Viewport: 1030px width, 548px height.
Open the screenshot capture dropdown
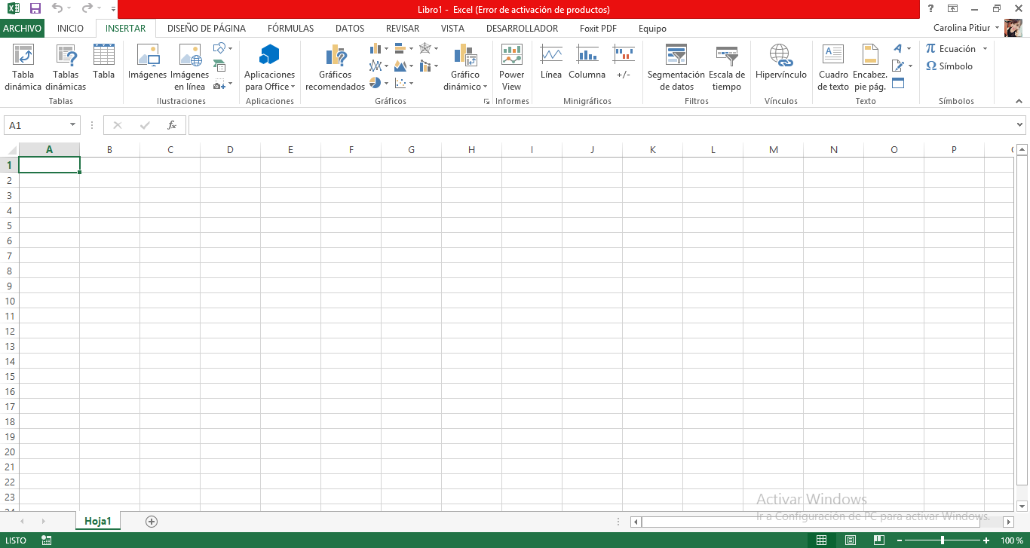point(223,84)
